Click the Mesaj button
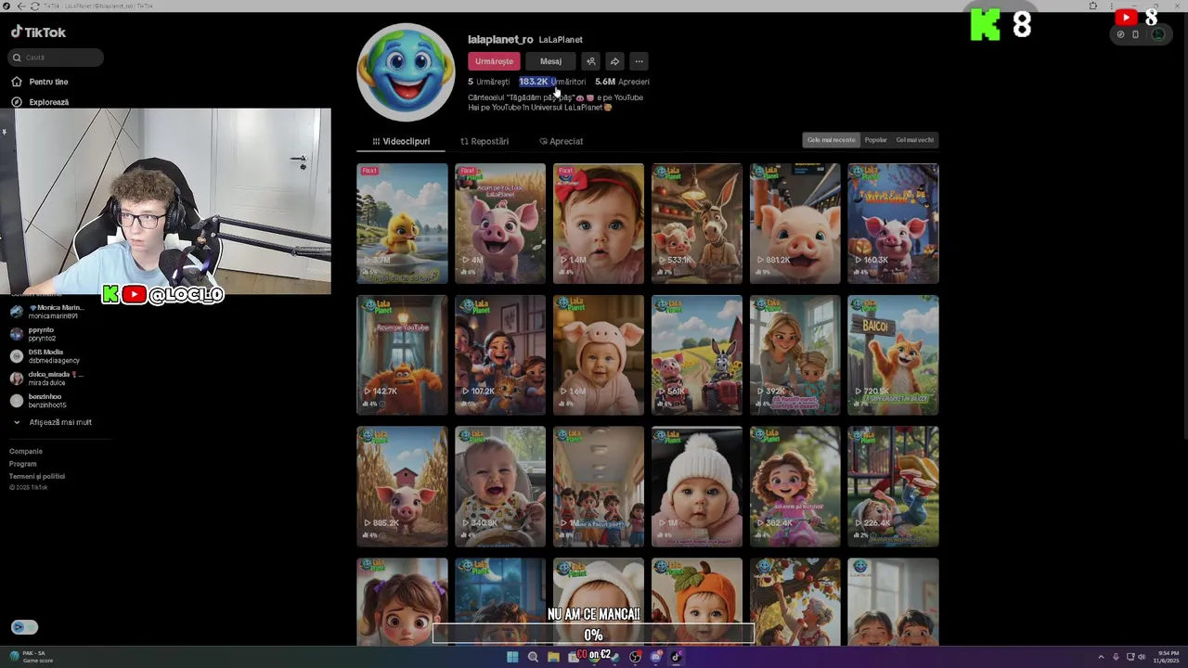 point(551,61)
